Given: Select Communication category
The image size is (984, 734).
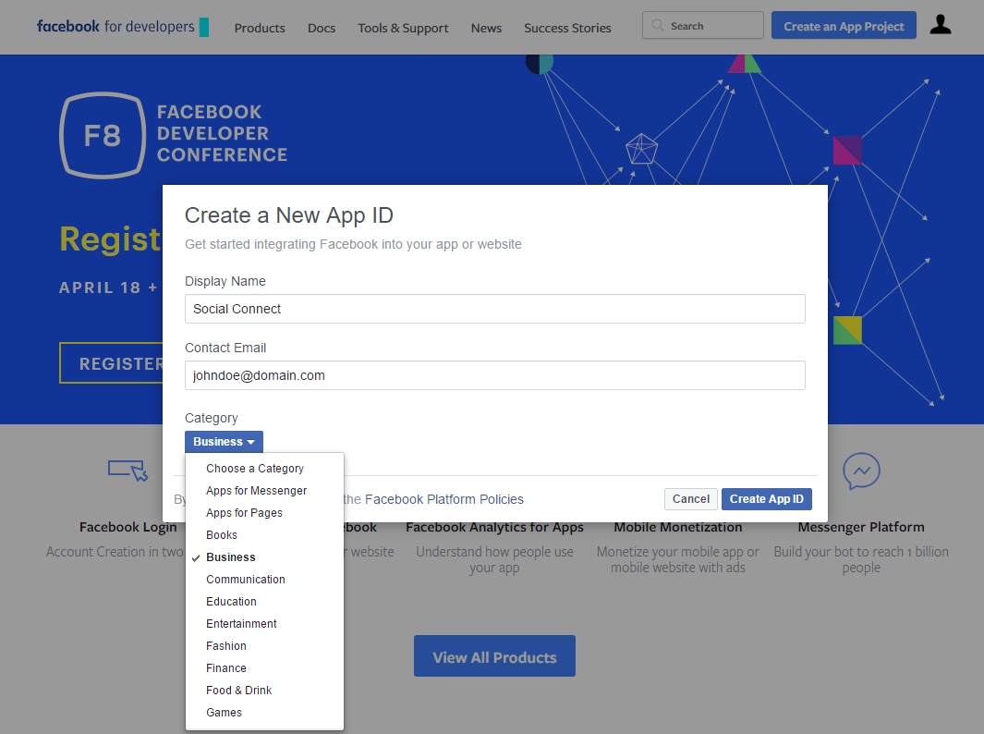Looking at the screenshot, I should (264, 580).
